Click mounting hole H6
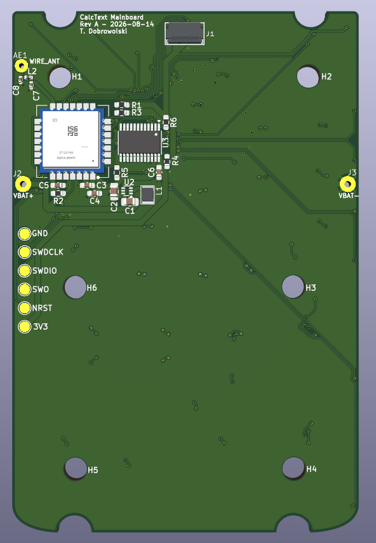Viewport: 376px width, 543px height. (x=75, y=287)
